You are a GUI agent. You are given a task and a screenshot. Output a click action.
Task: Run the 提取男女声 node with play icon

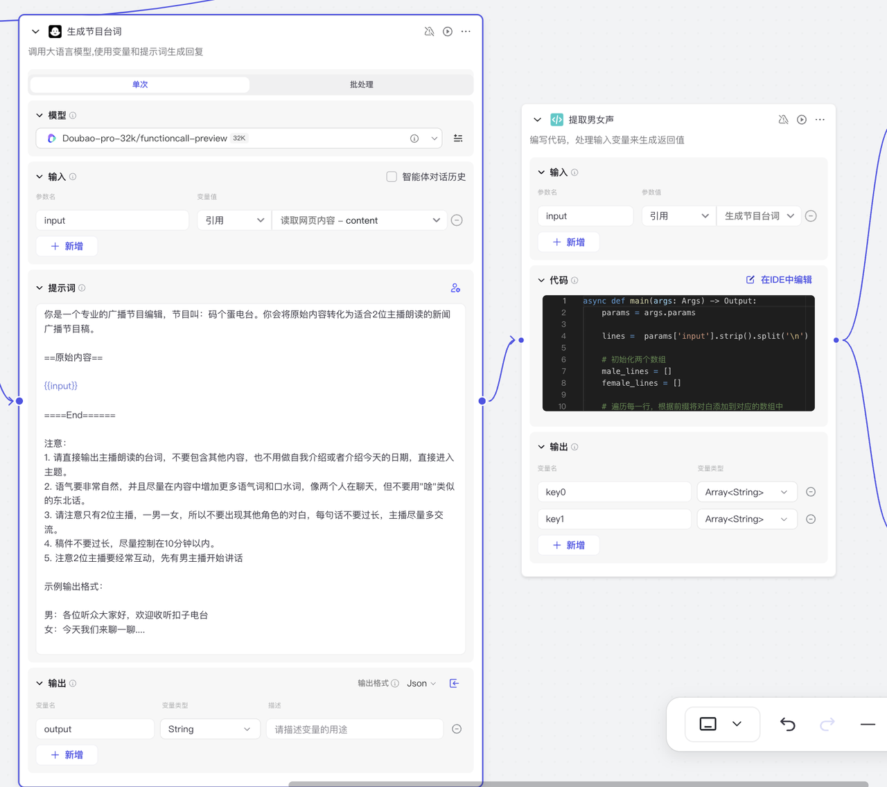[802, 119]
